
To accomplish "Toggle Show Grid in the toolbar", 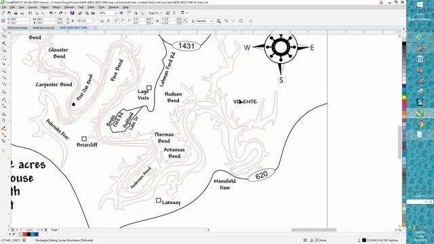I will (x=136, y=13).
